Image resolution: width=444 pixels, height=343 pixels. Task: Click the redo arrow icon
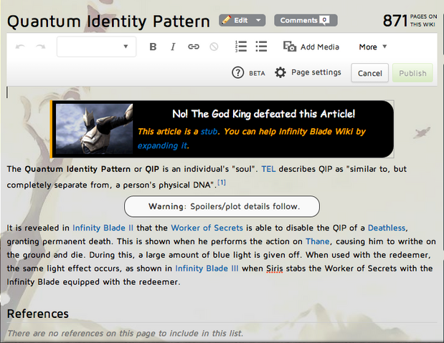(x=41, y=47)
